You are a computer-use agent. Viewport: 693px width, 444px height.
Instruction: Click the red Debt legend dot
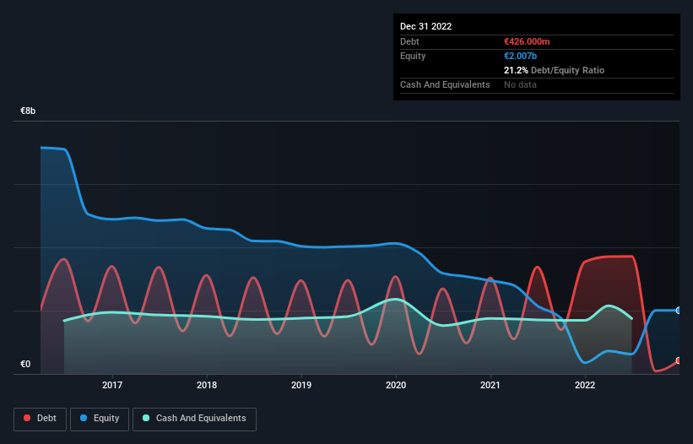[27, 418]
